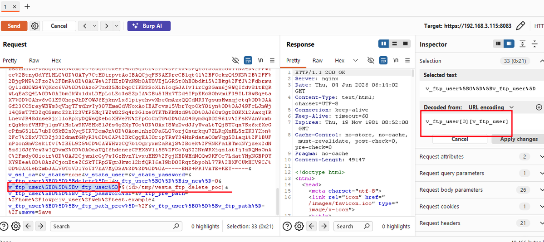Open the Response panel hamburger menu
The height and width of the screenshot is (242, 544).
click(407, 60)
